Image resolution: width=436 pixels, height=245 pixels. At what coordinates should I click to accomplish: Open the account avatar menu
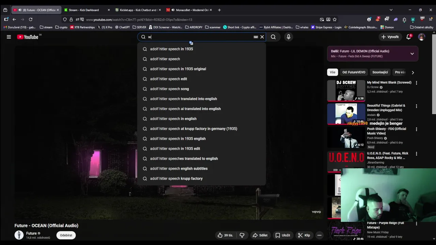click(422, 37)
